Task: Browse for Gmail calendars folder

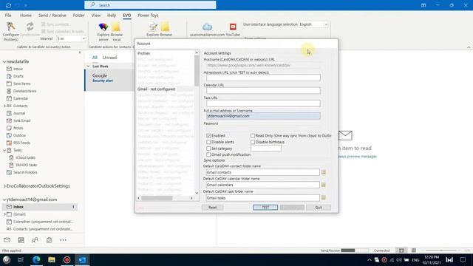Action: pyautogui.click(x=323, y=185)
